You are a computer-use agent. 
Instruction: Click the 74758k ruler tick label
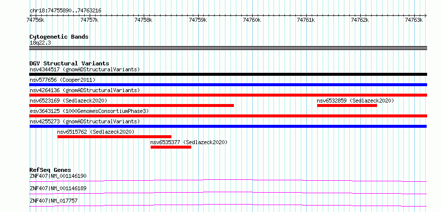click(x=143, y=20)
